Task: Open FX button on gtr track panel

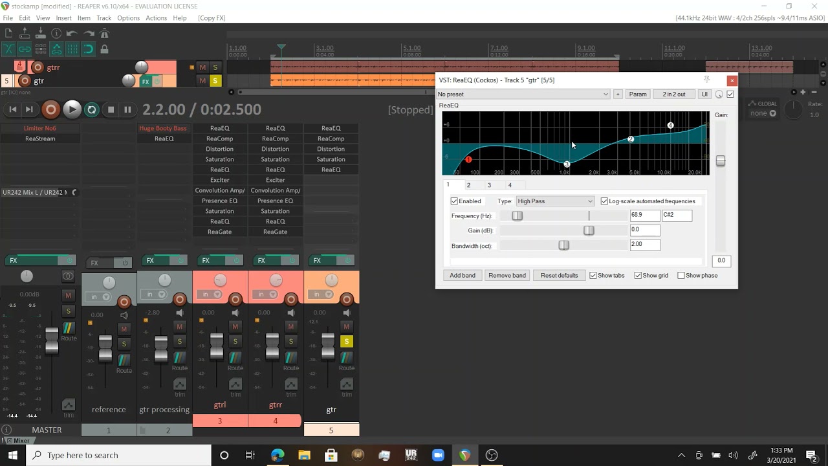Action: (146, 82)
